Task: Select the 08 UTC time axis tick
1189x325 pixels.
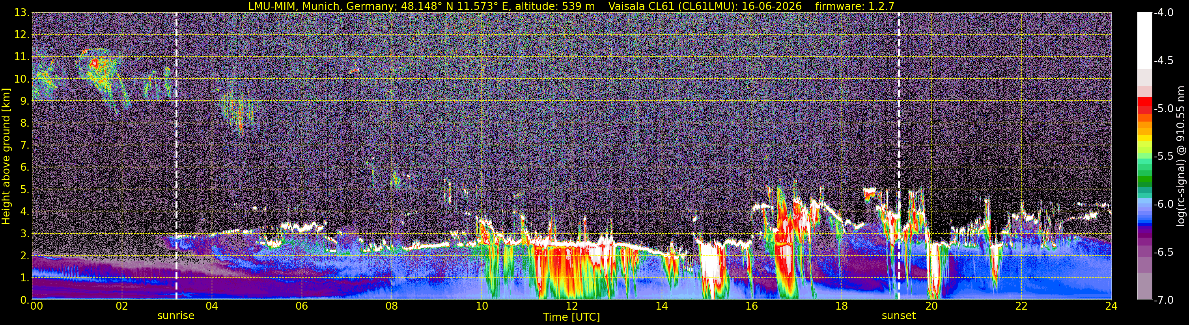Action: point(392,306)
